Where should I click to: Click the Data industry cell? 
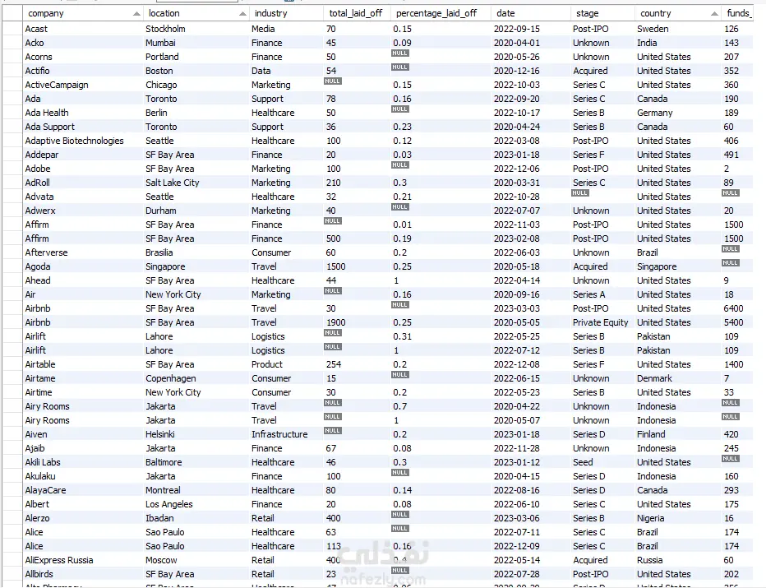[286, 71]
